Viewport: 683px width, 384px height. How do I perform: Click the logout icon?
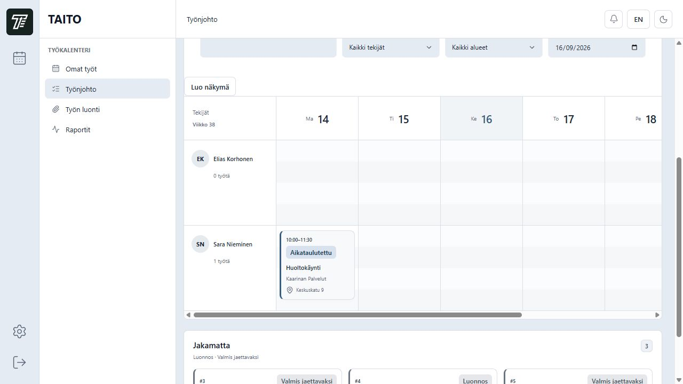tap(19, 362)
